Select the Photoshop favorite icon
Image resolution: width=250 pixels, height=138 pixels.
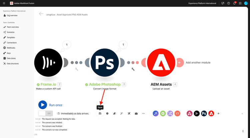[204, 113]
